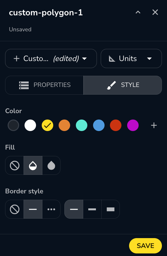
Task: Pick the thin border width
Action: [x=74, y=209]
